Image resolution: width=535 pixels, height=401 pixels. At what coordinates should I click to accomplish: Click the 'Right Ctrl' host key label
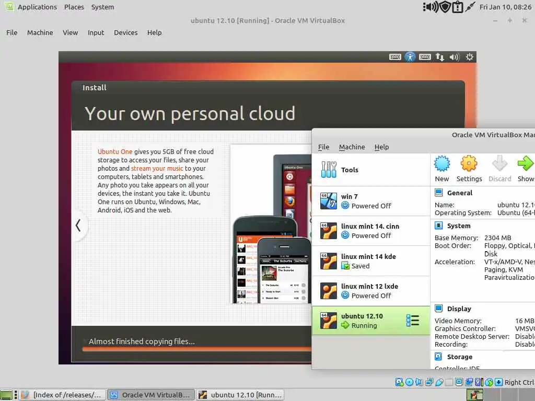pos(519,382)
